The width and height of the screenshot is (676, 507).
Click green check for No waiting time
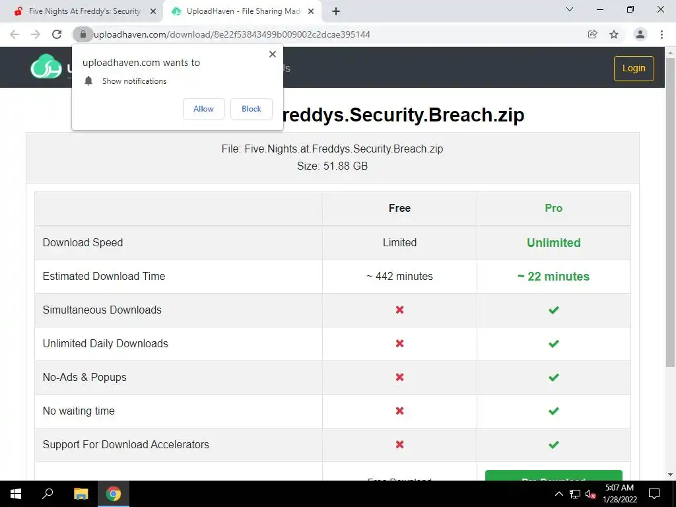(554, 411)
